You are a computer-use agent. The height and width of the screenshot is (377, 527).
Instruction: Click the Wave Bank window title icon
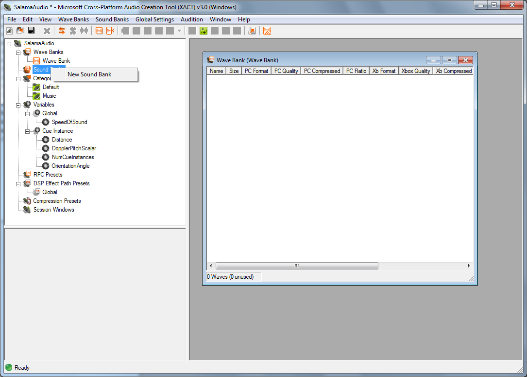(211, 60)
